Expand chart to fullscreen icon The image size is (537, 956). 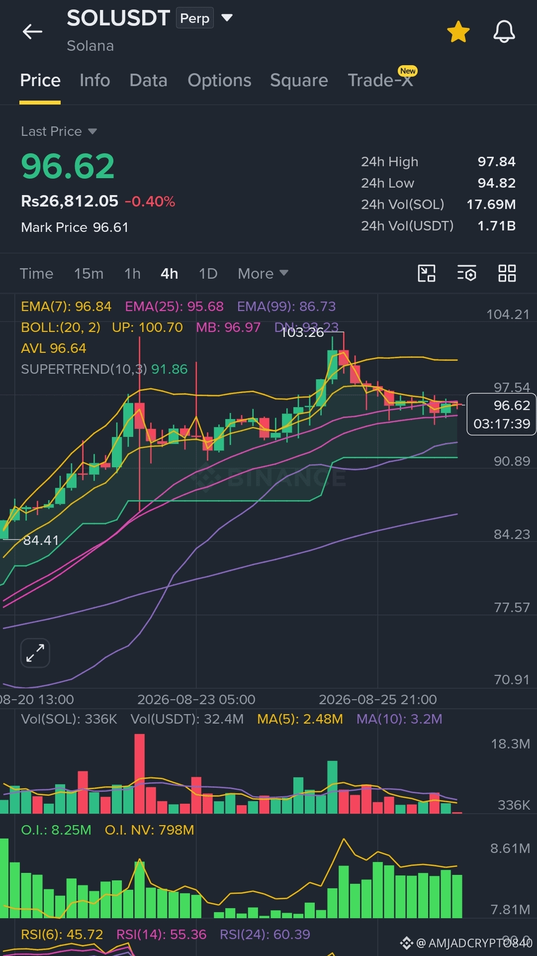coord(35,653)
